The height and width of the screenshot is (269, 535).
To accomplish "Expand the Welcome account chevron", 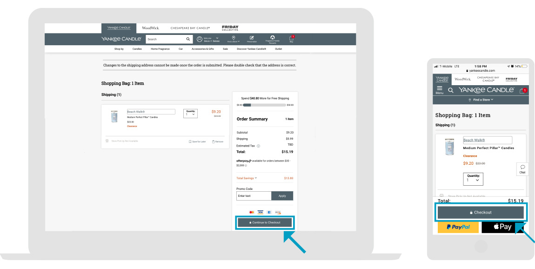I will click(x=217, y=38).
